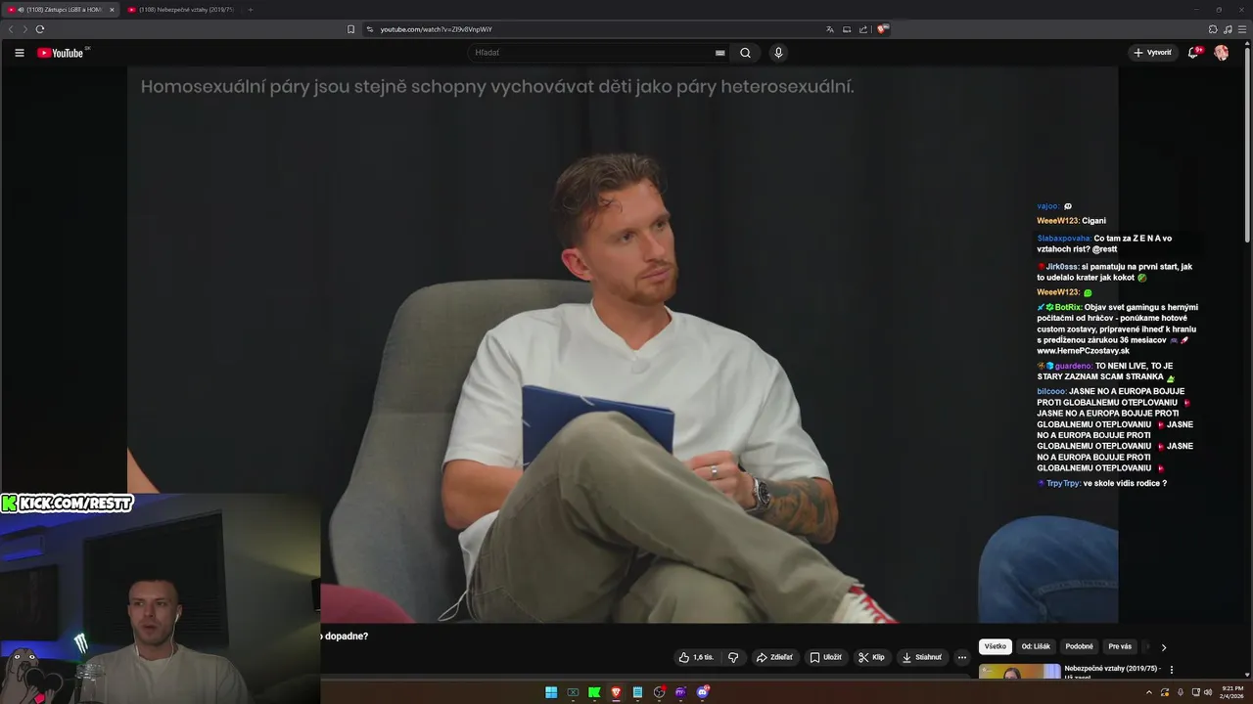
Task: Open Kick app from taskbar
Action: tap(594, 692)
